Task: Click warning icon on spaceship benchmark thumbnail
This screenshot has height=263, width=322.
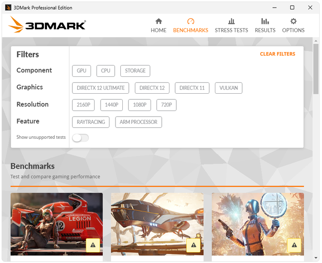Action: point(194,245)
